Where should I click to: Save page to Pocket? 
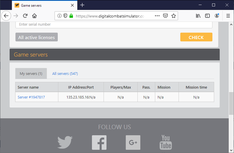(x=165, y=16)
